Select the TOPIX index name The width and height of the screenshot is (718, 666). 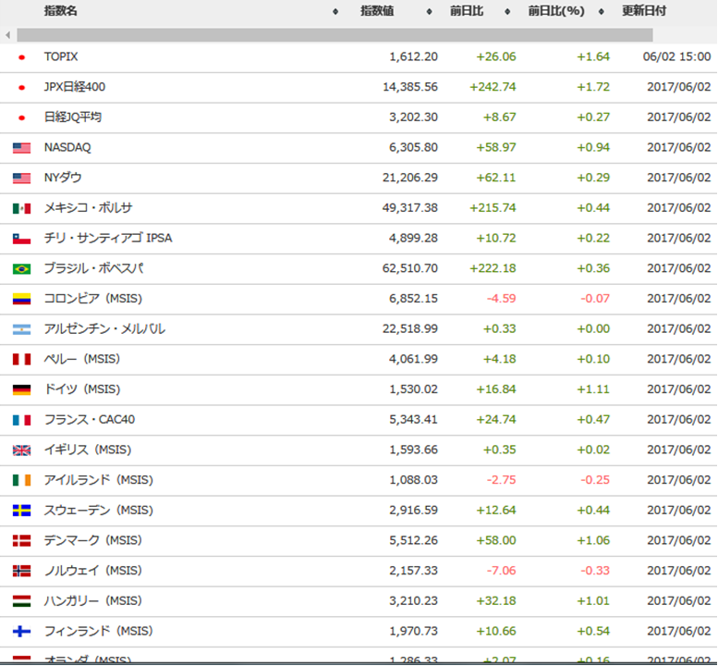[61, 56]
